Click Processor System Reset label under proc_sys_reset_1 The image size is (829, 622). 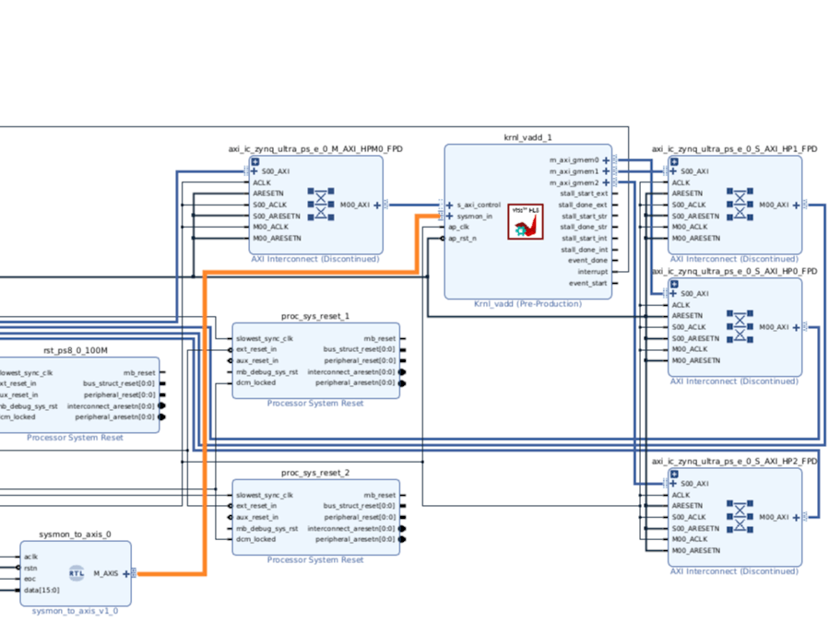pos(315,404)
